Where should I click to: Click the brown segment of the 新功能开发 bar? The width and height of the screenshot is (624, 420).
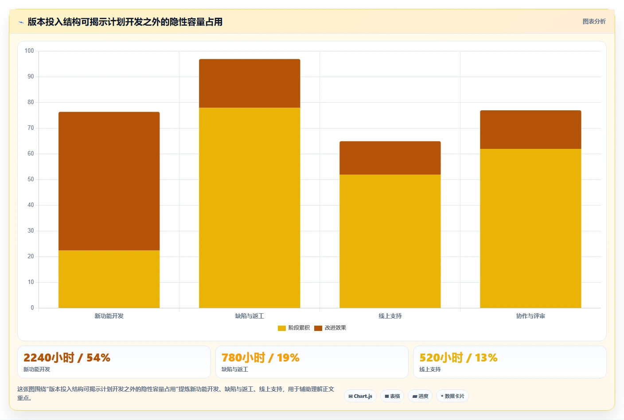109,181
